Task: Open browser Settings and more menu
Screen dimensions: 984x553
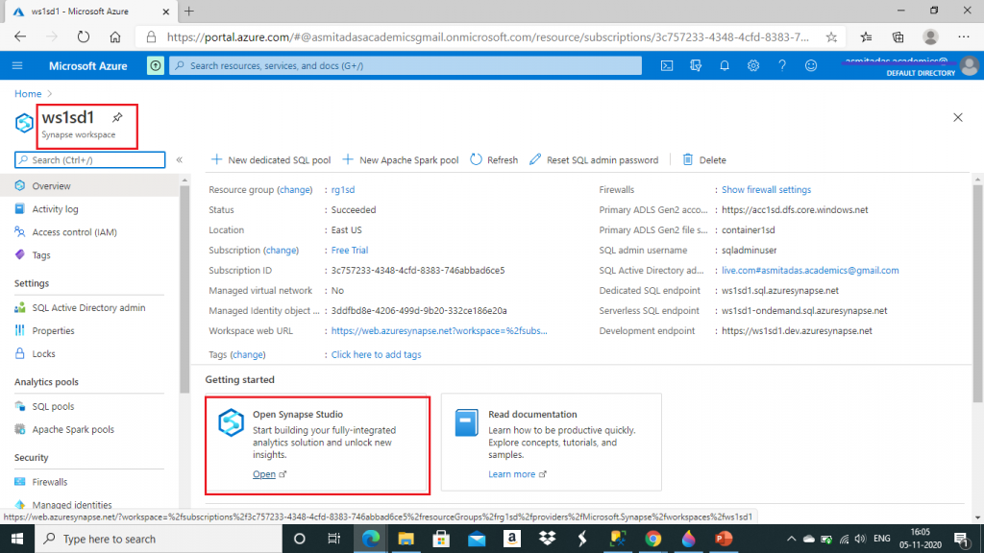Action: tap(964, 37)
